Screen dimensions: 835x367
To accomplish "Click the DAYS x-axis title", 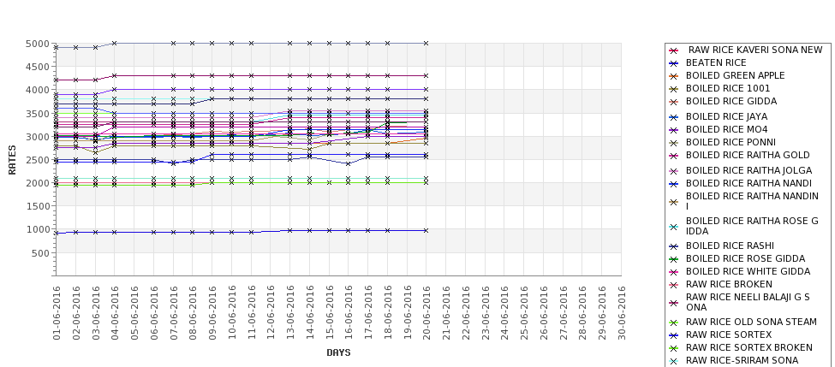I will coord(338,352).
